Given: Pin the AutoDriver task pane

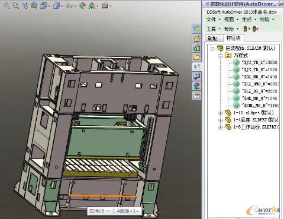Looking at the screenshot, I should (280, 4).
